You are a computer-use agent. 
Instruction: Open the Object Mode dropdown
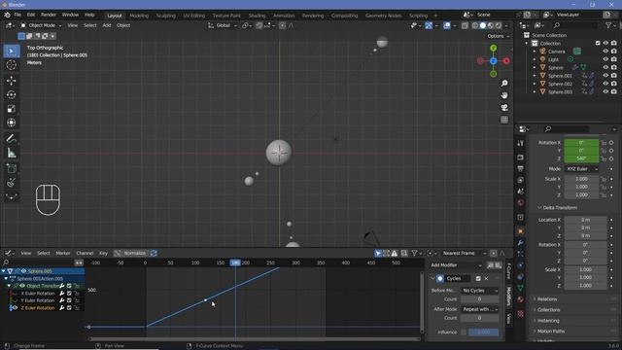pyautogui.click(x=41, y=25)
